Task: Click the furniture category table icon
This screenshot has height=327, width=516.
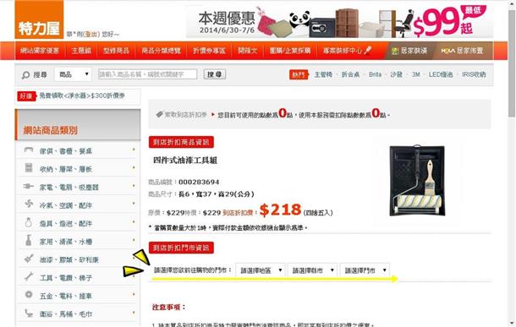Action: (x=29, y=150)
